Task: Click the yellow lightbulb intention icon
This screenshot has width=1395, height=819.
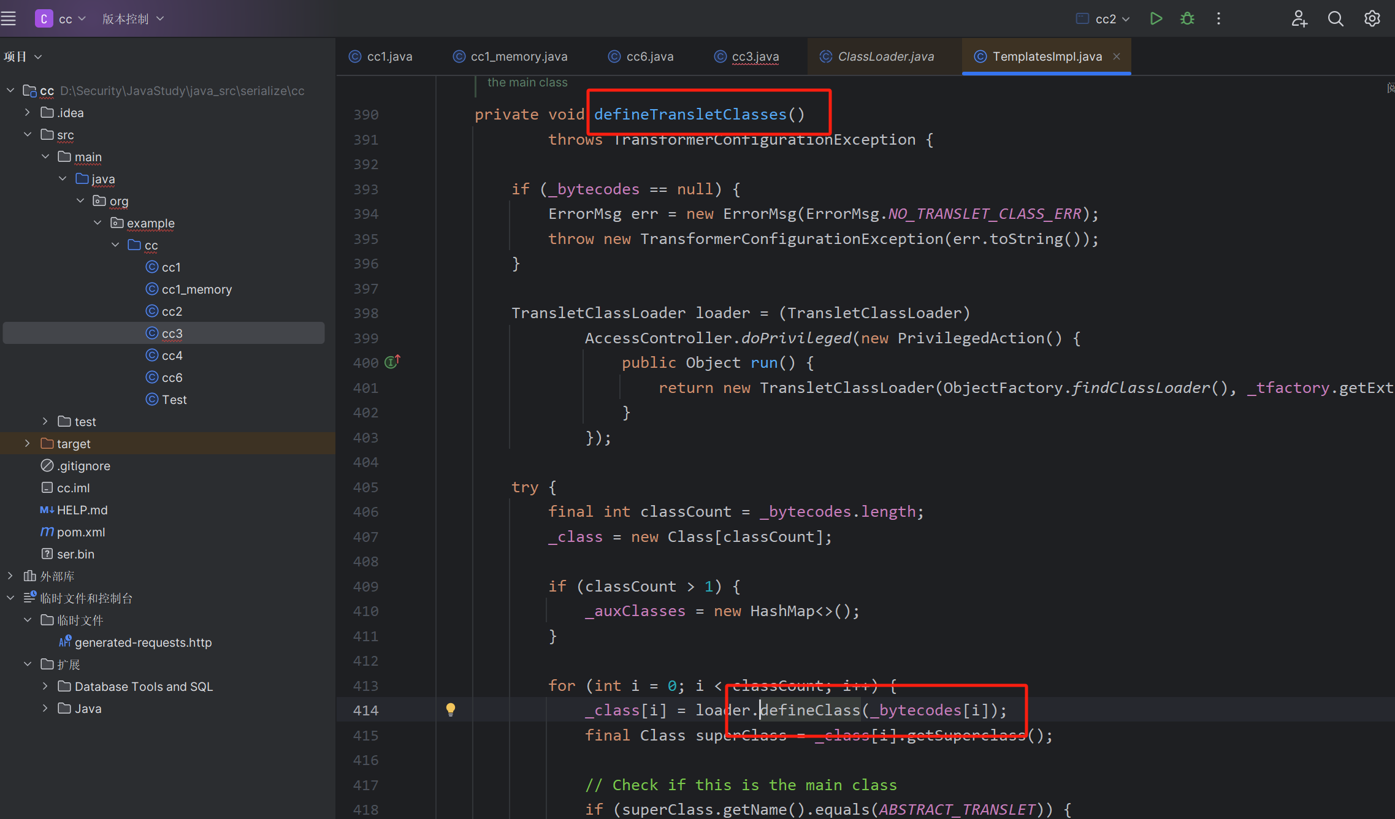Action: [451, 709]
